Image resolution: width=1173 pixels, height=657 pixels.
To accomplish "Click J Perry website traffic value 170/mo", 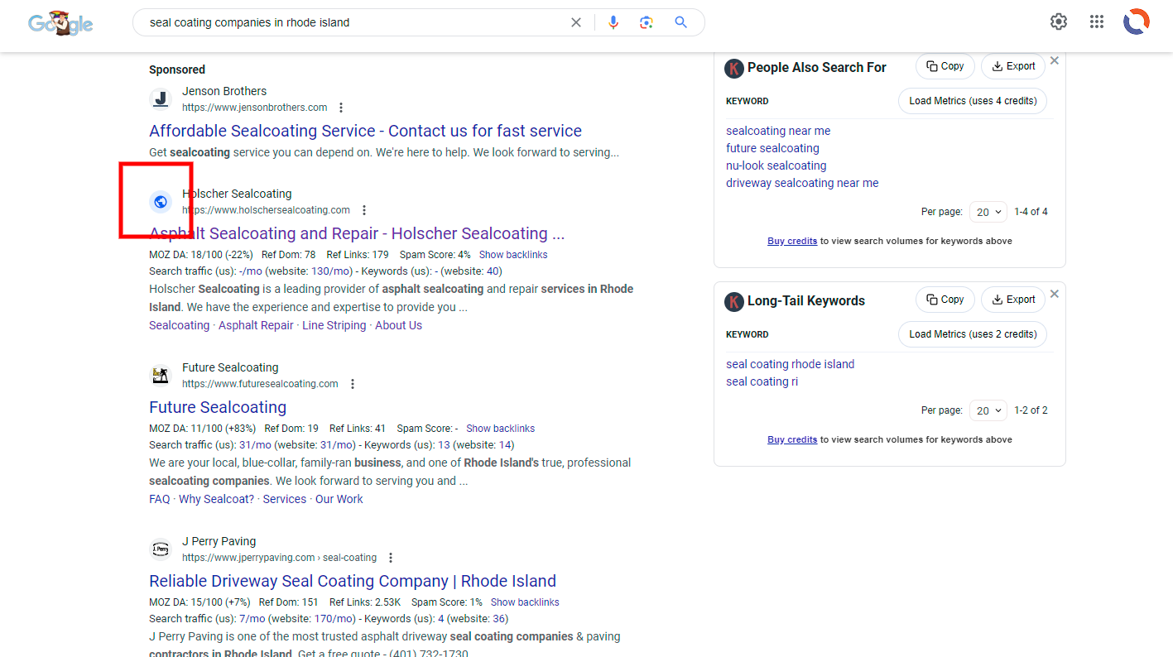I will (x=334, y=619).
